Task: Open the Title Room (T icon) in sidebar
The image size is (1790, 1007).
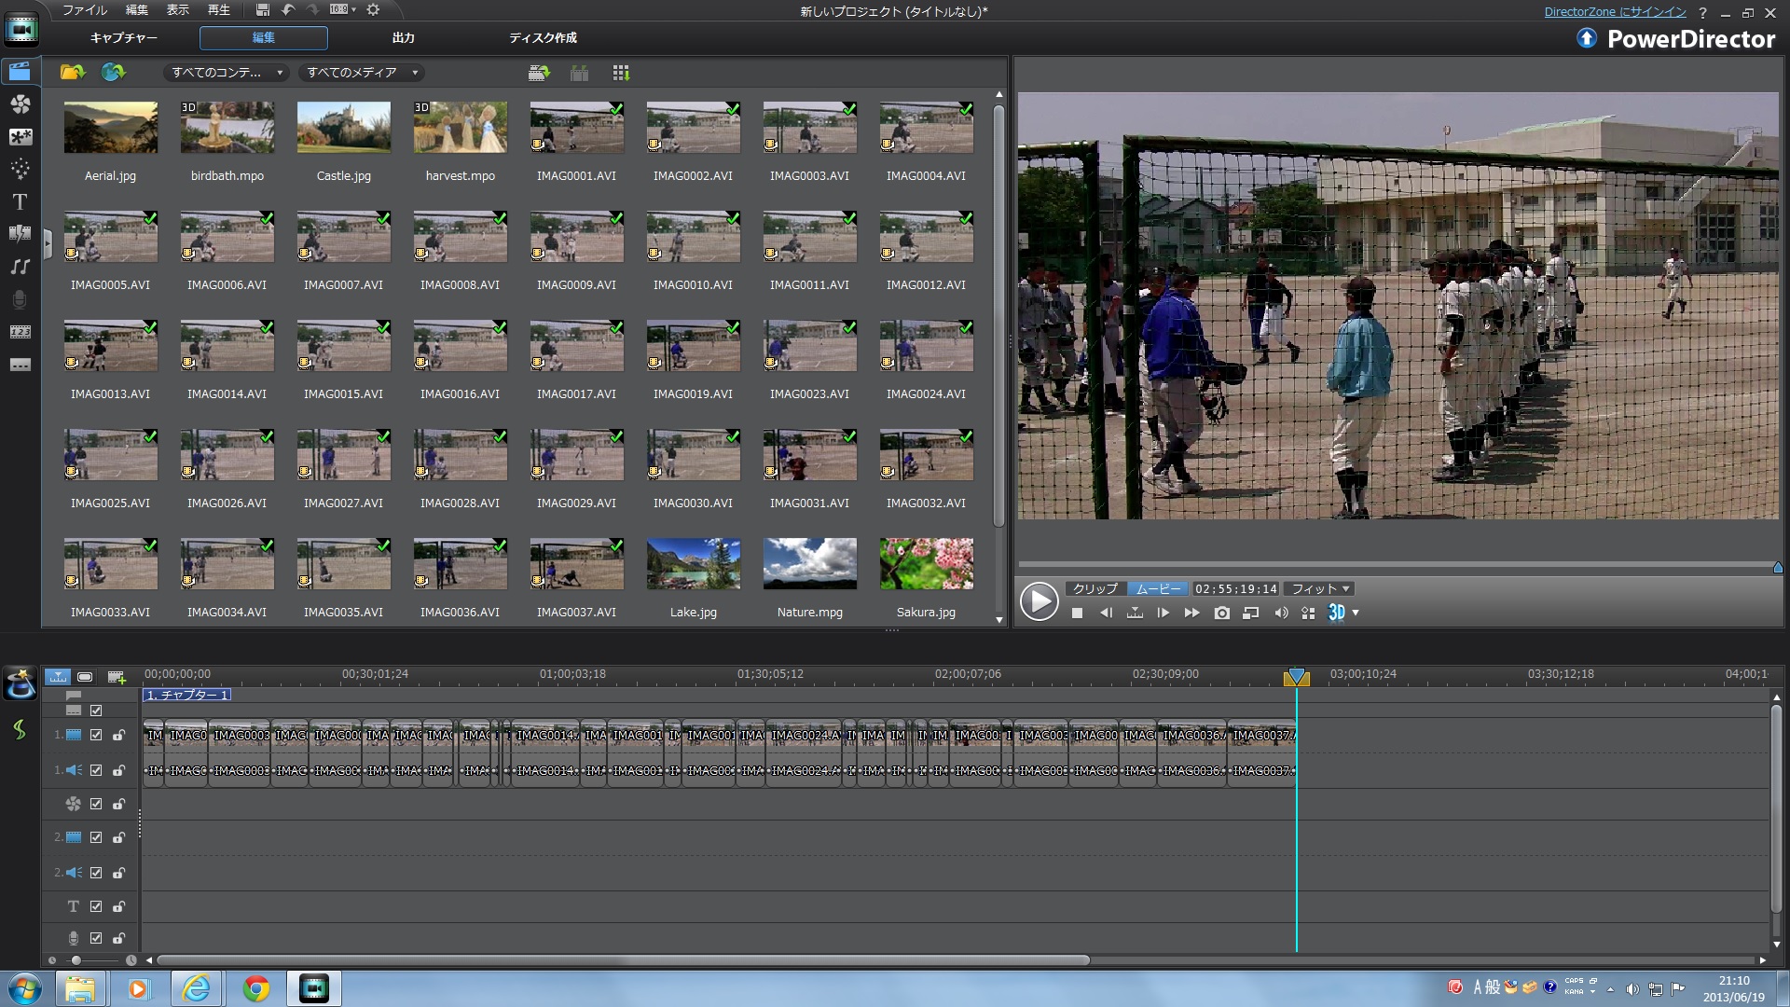Action: pyautogui.click(x=20, y=202)
